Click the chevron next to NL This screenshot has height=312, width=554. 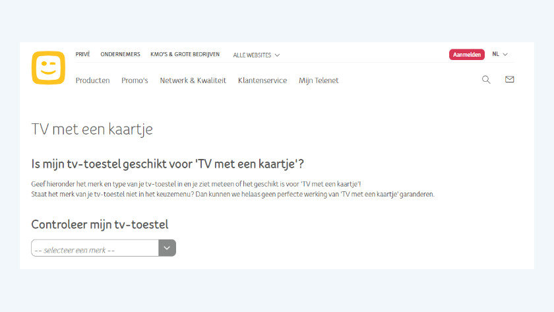pyautogui.click(x=505, y=55)
